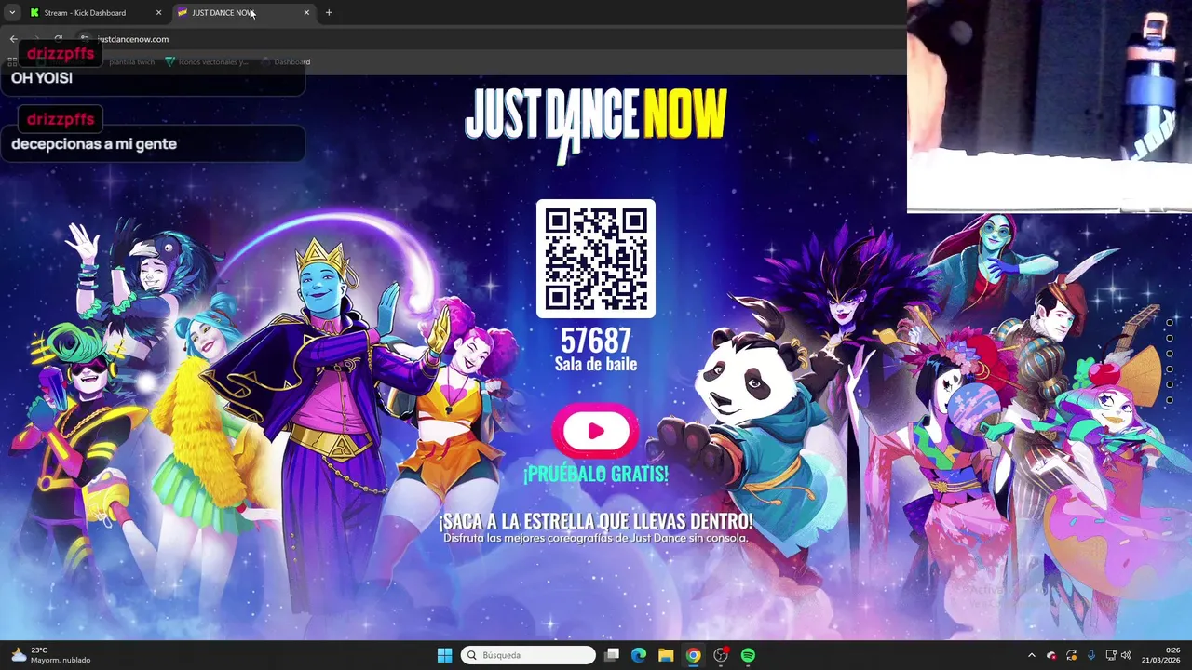Open Spotify from taskbar
The image size is (1192, 670).
pyautogui.click(x=748, y=655)
